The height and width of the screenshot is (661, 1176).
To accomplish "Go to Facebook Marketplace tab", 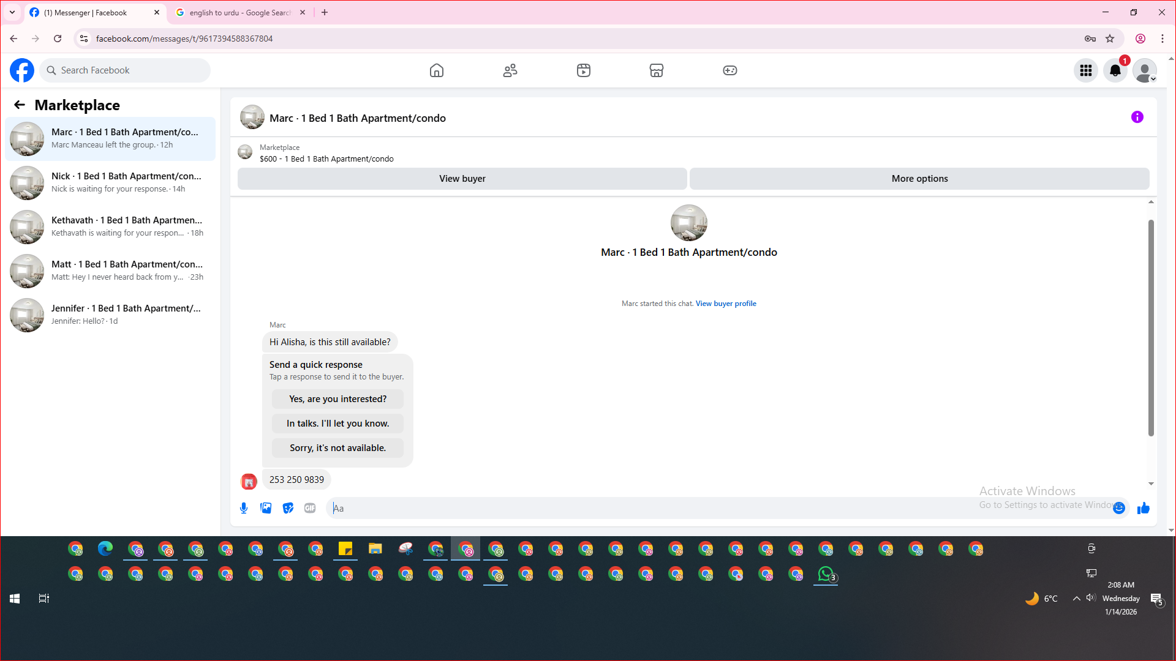I will (656, 70).
